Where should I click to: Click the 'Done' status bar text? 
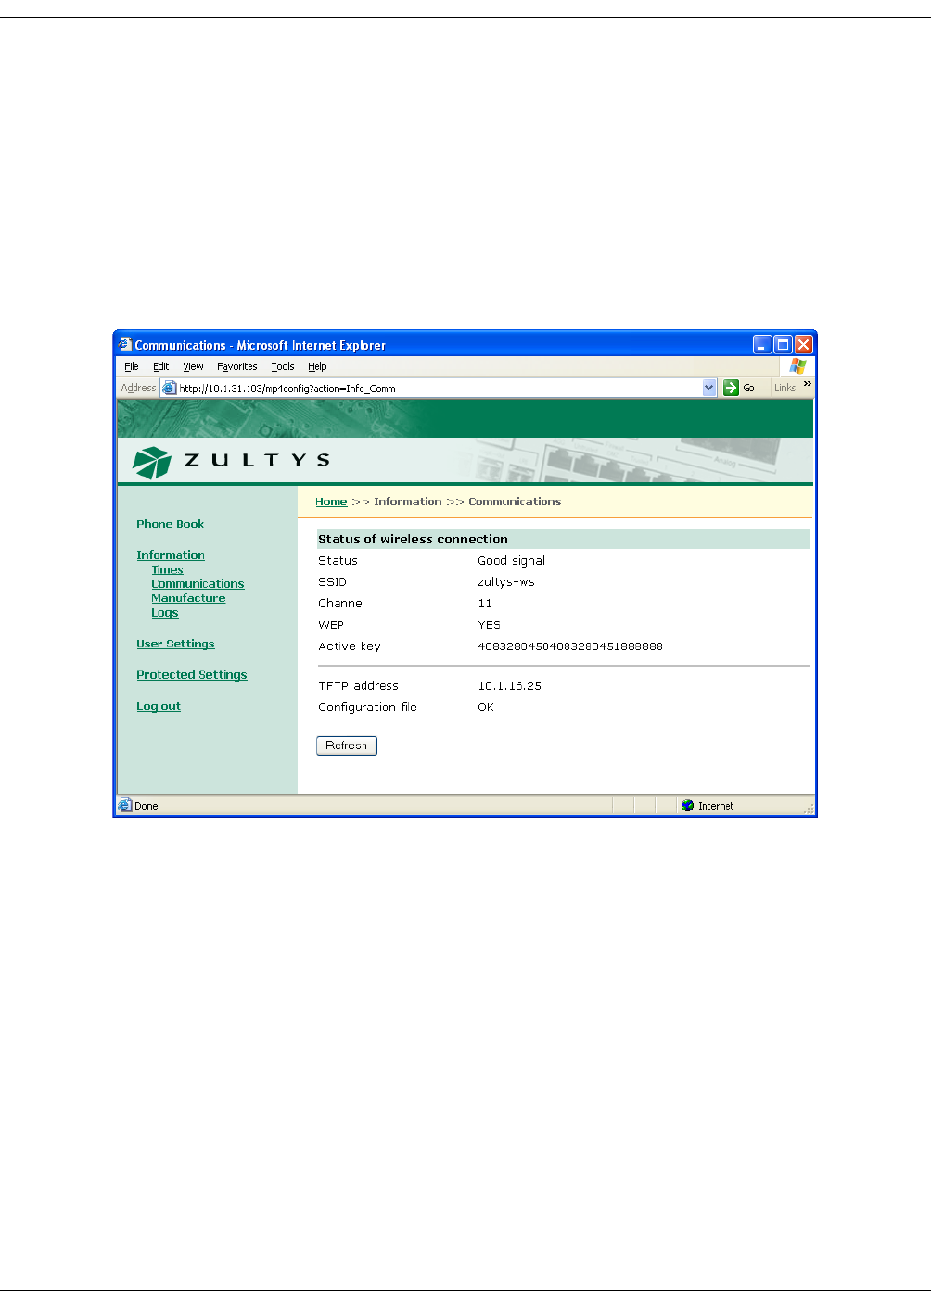coord(147,806)
